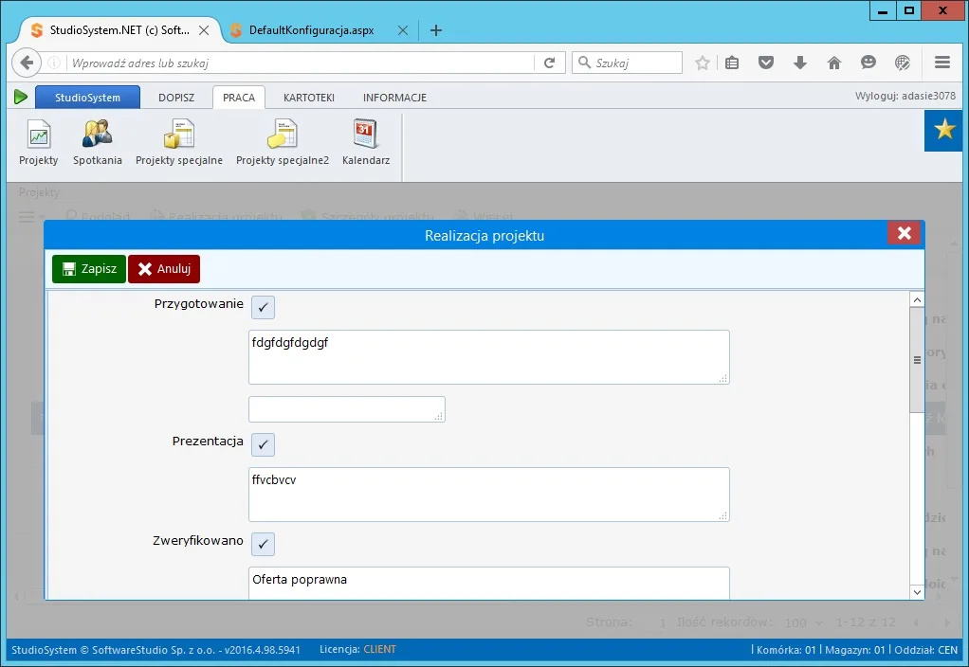The width and height of the screenshot is (969, 667).
Task: Click the StudioSystem blue tab
Action: pyautogui.click(x=88, y=98)
